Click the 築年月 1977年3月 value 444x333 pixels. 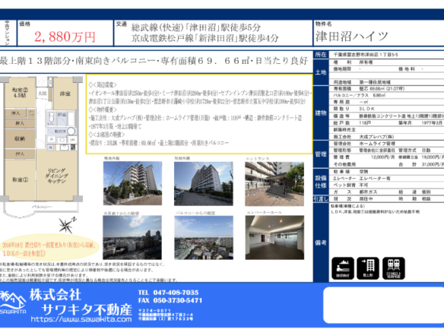(432, 123)
